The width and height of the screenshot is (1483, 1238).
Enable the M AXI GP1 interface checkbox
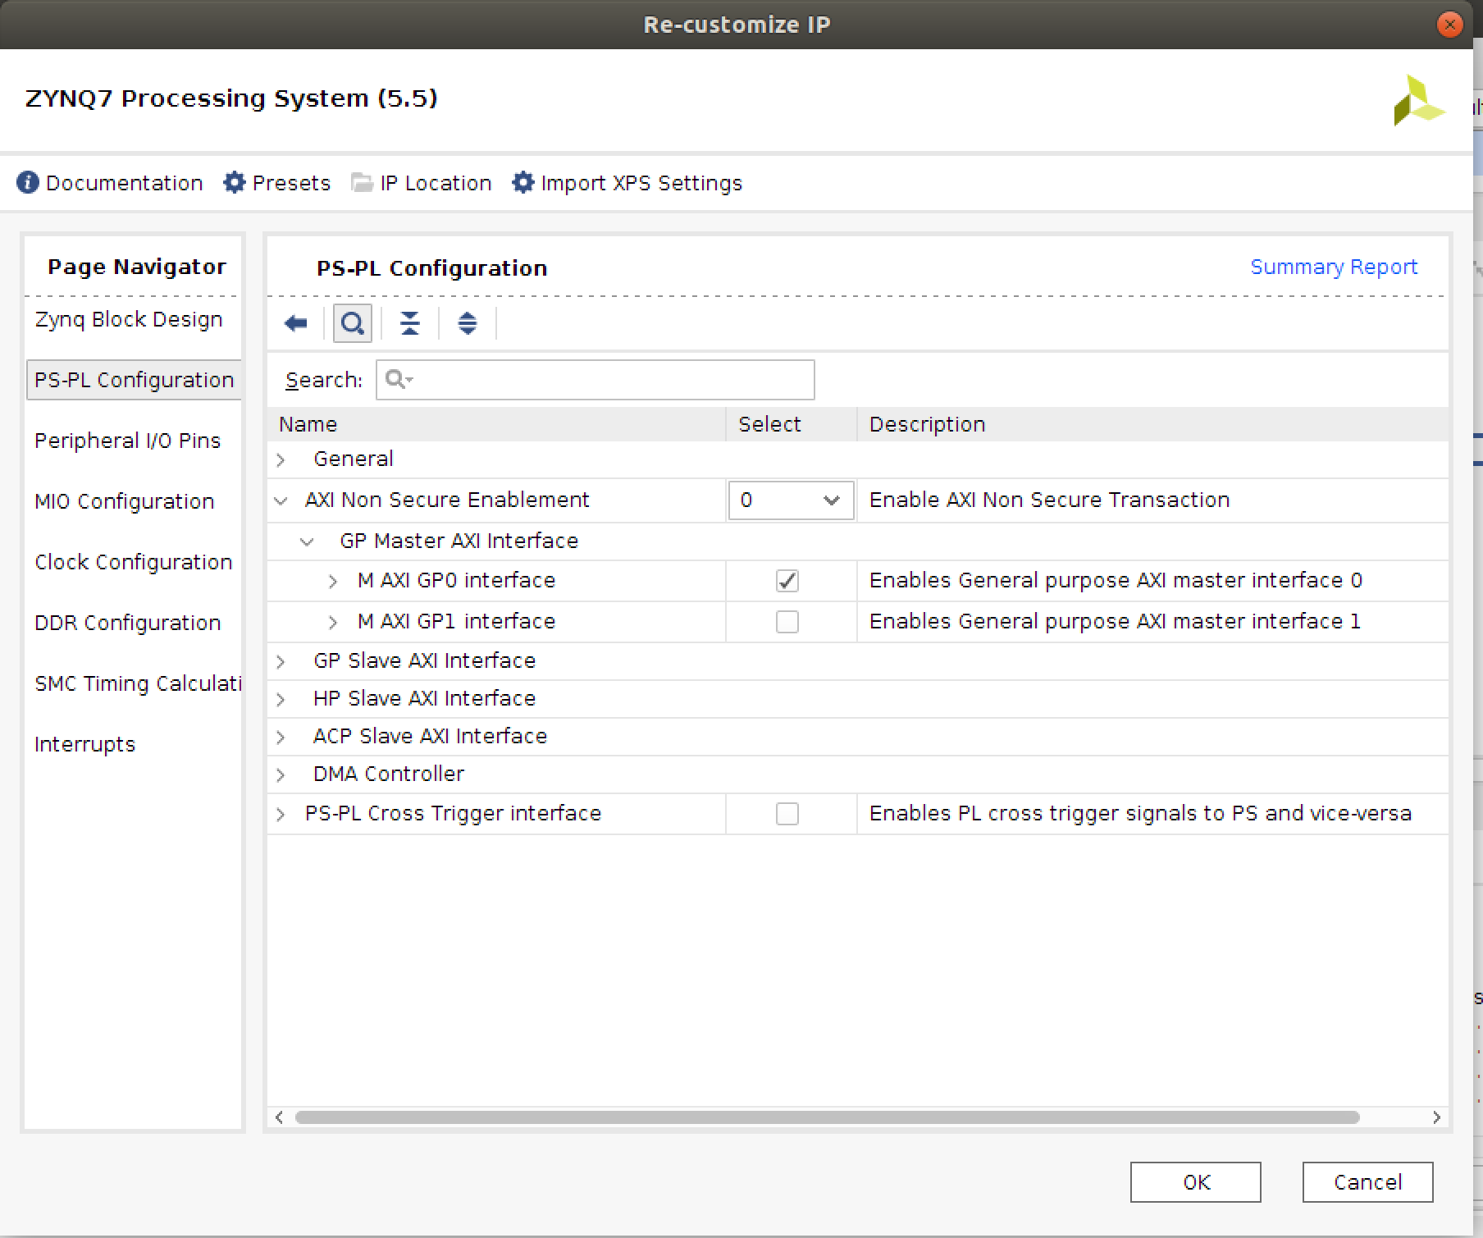coord(787,622)
